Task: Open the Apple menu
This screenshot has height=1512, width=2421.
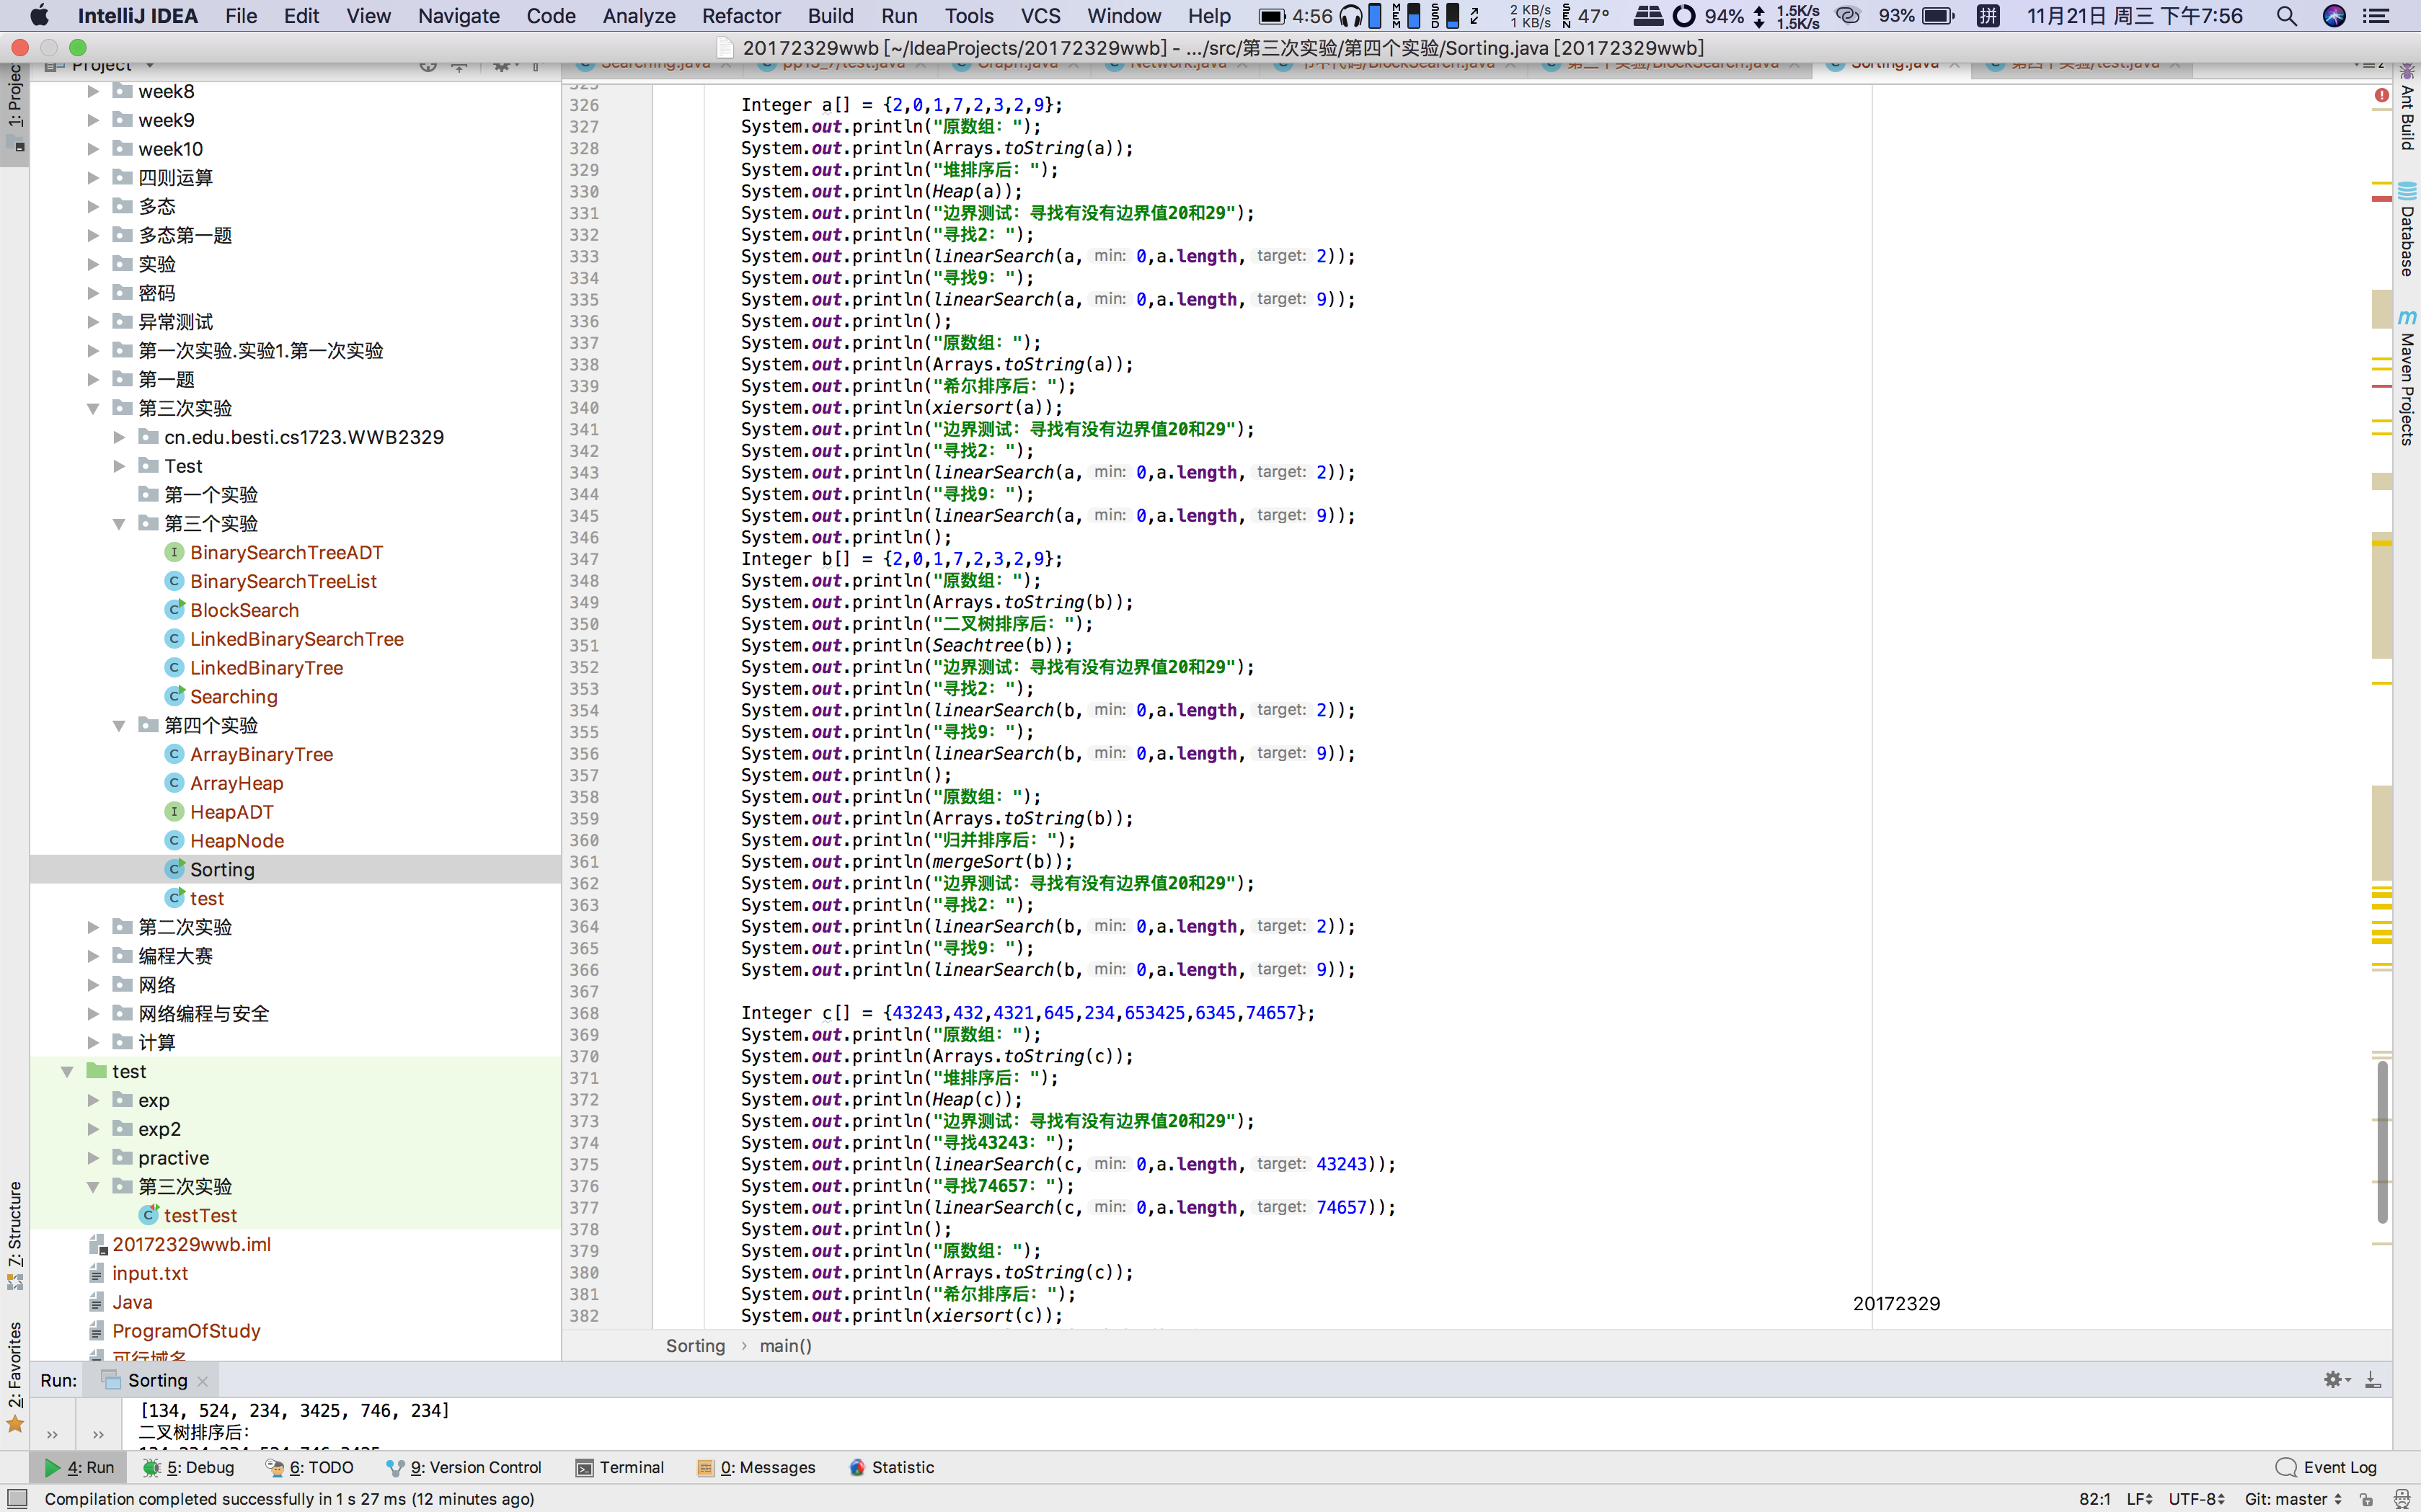Action: [39, 15]
